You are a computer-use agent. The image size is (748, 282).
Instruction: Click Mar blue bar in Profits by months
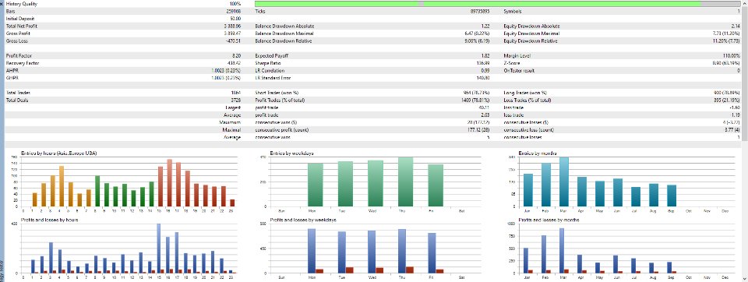(562, 251)
